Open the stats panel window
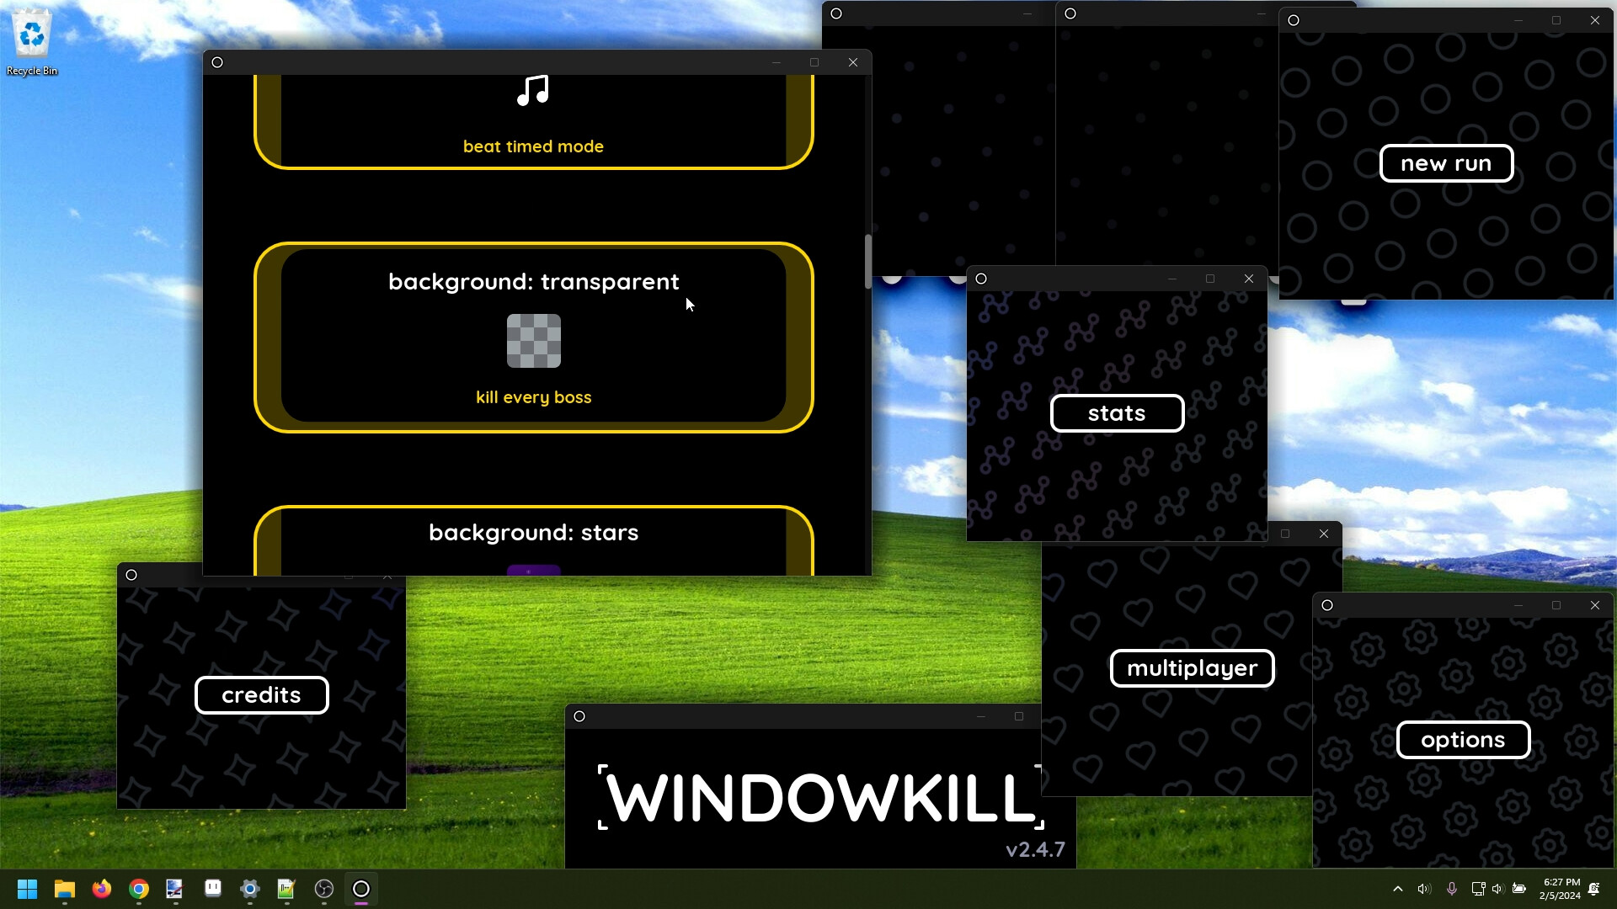This screenshot has width=1617, height=909. pos(1116,413)
